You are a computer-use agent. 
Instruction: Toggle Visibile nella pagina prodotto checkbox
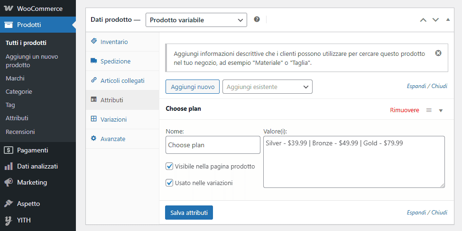point(169,166)
